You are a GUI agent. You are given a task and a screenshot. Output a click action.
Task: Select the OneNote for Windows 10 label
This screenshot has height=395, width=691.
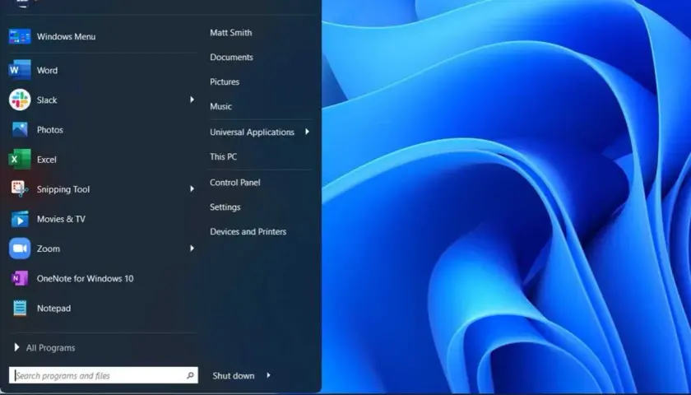85,279
